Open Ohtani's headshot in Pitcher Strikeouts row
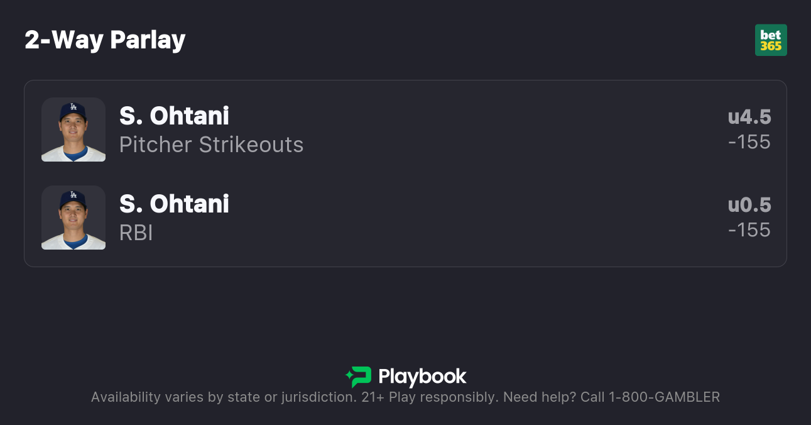The width and height of the screenshot is (811, 425). pos(73,130)
